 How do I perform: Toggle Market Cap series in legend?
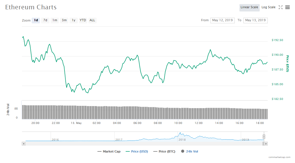109,152
